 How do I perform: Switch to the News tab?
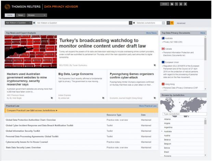[x=21, y=15]
